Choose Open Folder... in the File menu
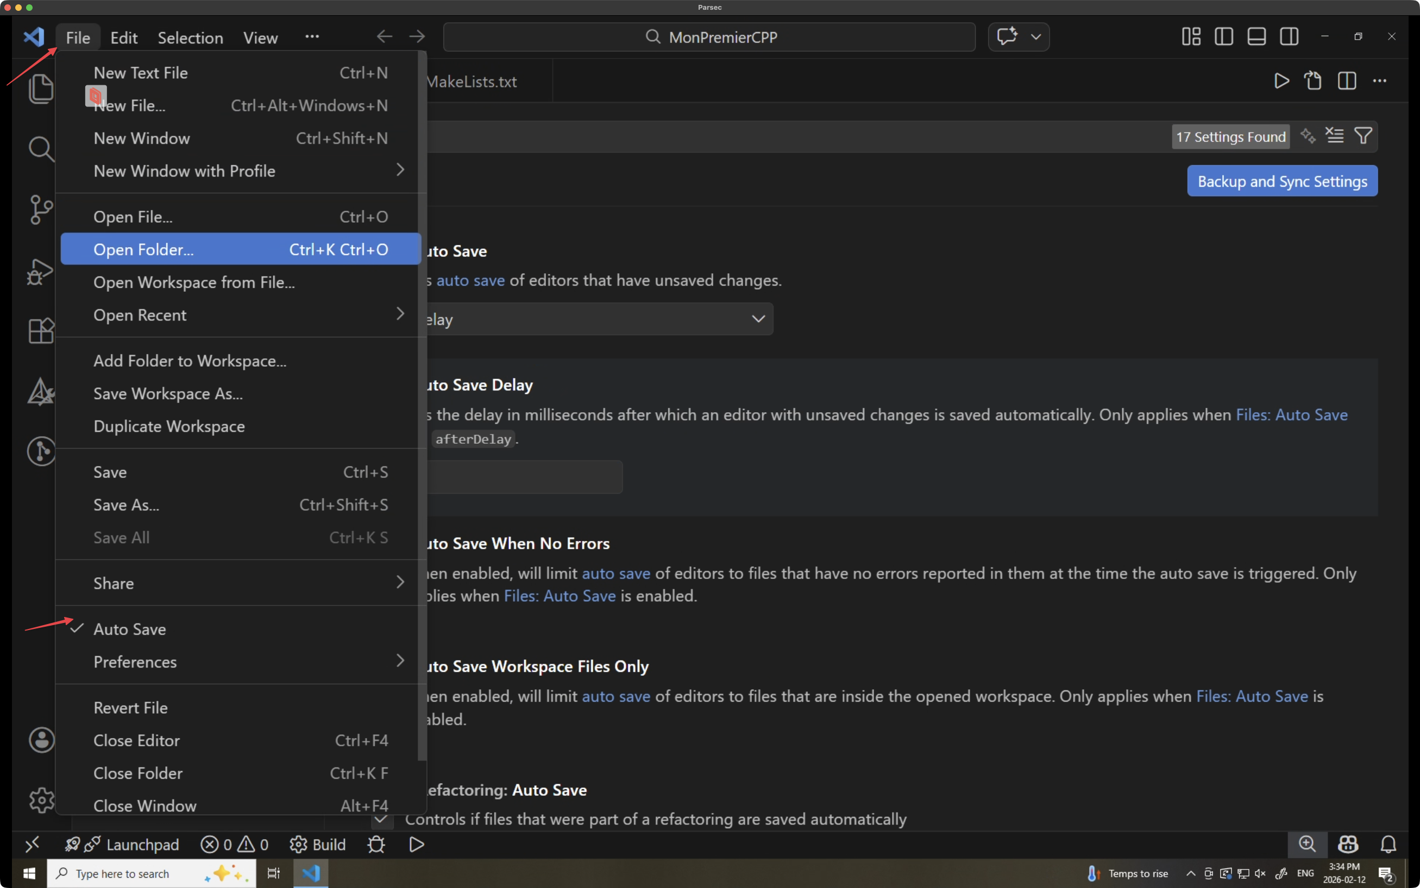 (x=240, y=249)
